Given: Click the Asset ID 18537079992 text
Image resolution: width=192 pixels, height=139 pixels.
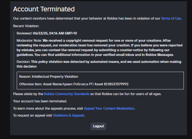Looking at the screenshot, I should point(111,84).
